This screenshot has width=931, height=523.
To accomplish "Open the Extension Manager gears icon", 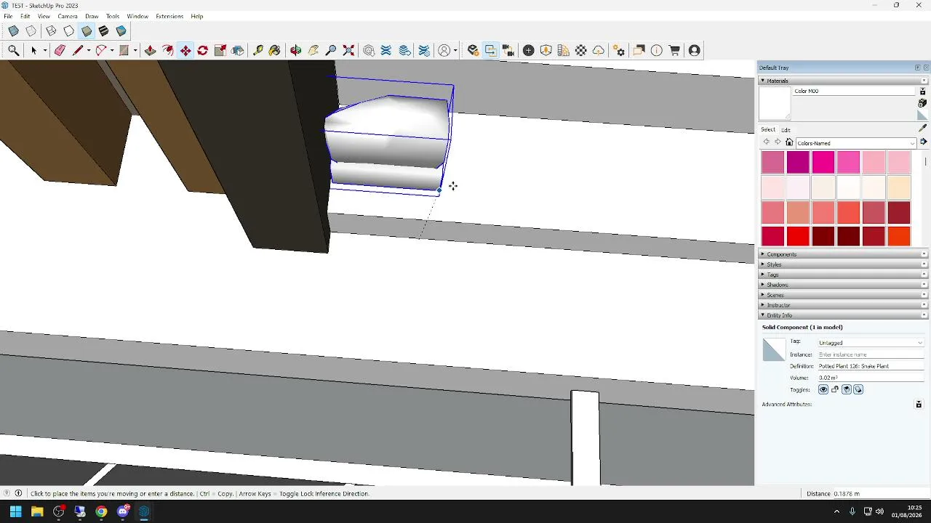I will pyautogui.click(x=619, y=50).
